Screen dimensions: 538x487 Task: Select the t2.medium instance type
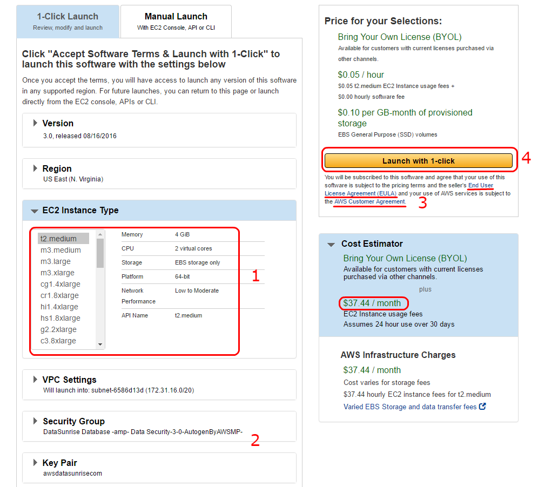tap(63, 239)
